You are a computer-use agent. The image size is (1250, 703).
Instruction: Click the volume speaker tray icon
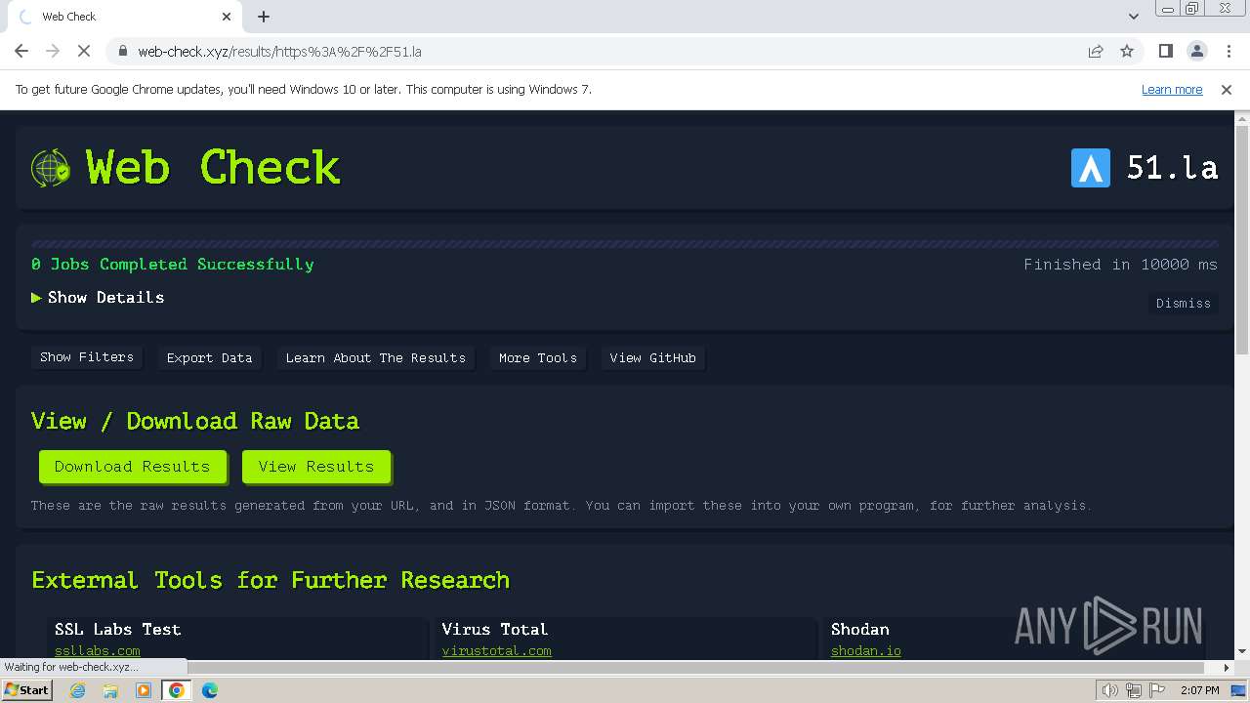pyautogui.click(x=1110, y=690)
